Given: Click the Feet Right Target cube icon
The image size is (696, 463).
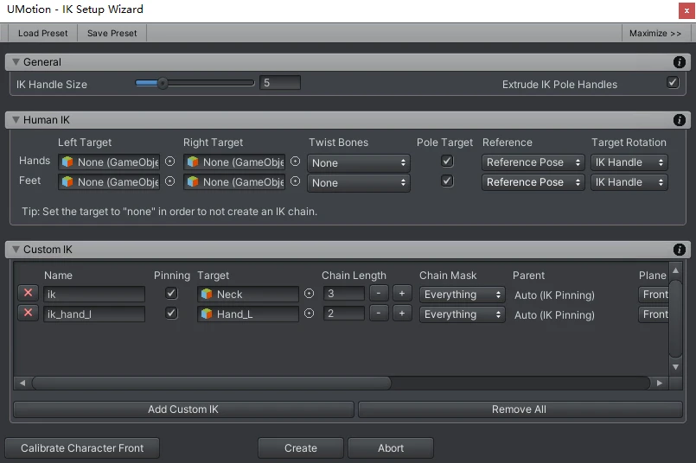Looking at the screenshot, I should pyautogui.click(x=193, y=181).
